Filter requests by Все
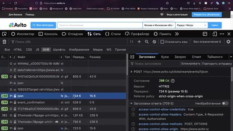Image resolution: width=233 pixels, height=131 pixels. 7,49
